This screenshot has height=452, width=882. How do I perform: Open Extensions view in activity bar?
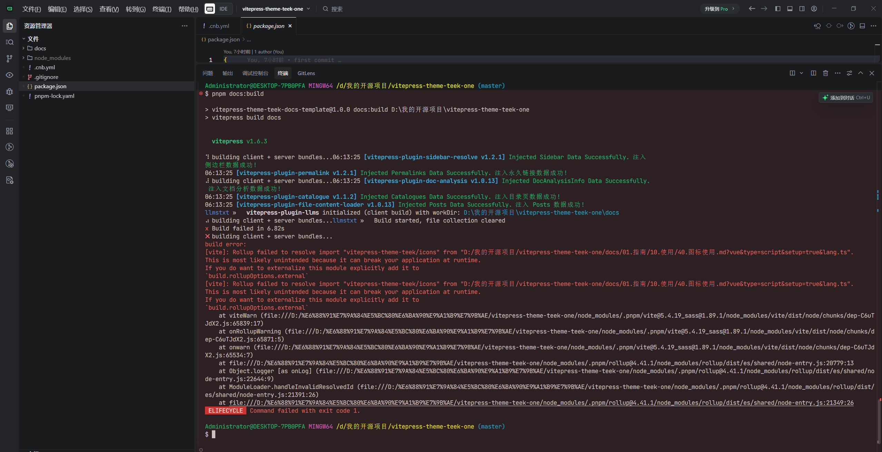click(x=10, y=131)
